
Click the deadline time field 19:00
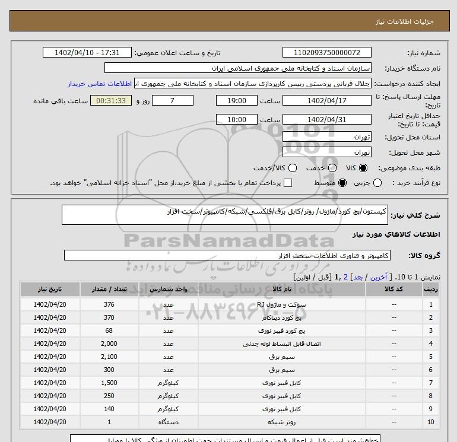click(237, 100)
